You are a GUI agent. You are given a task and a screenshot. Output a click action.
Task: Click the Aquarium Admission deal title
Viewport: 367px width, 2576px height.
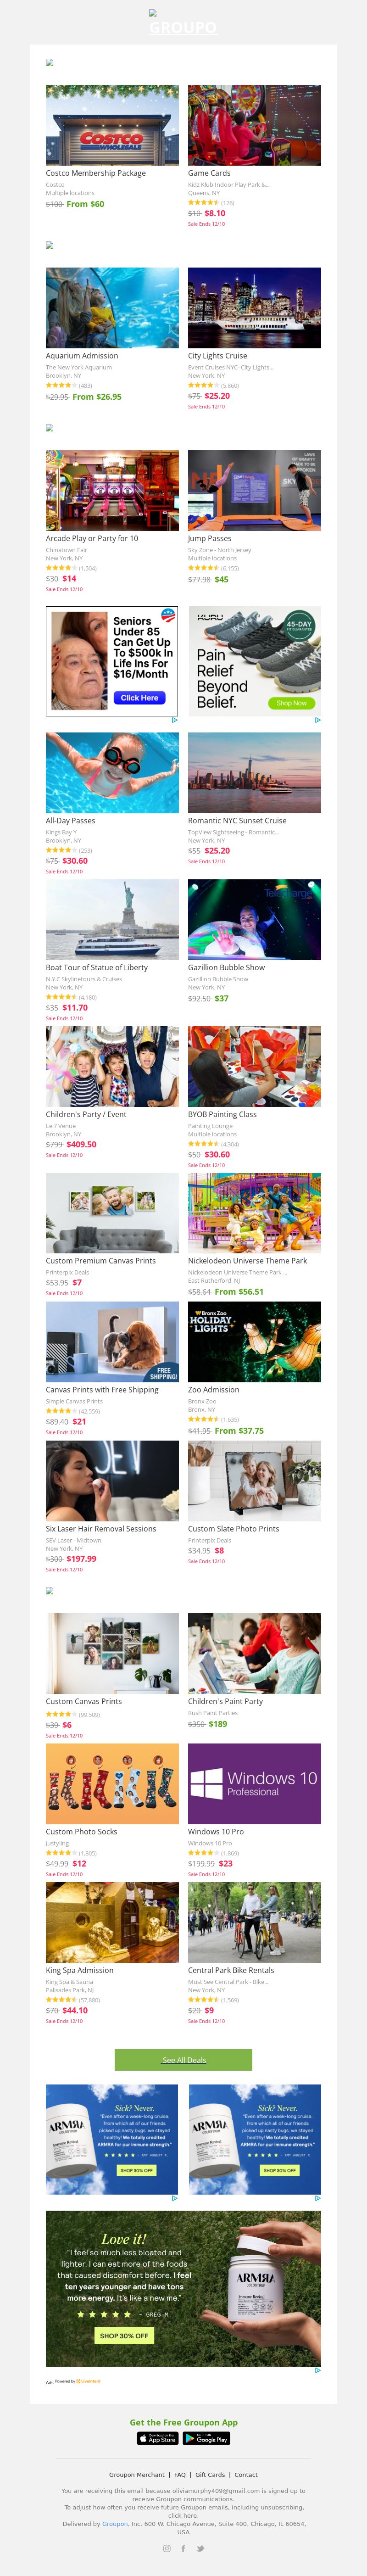pyautogui.click(x=82, y=356)
